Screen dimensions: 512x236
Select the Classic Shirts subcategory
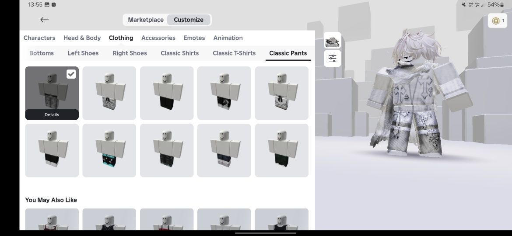point(179,53)
